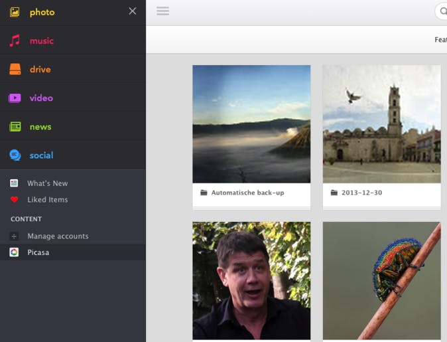Click the red heart Liked Items icon

[x=14, y=199]
